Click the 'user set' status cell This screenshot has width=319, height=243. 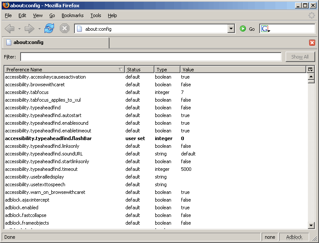point(135,138)
